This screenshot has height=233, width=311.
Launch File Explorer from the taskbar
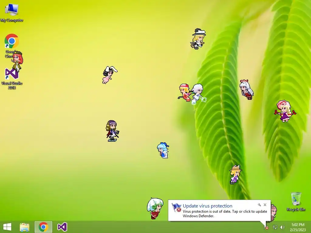point(25,227)
